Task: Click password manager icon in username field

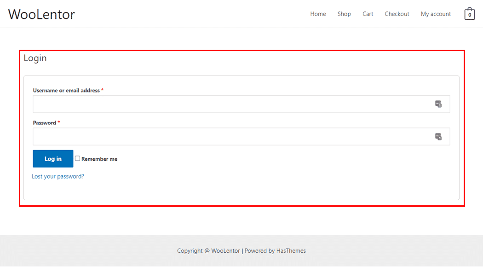Action: pos(438,104)
